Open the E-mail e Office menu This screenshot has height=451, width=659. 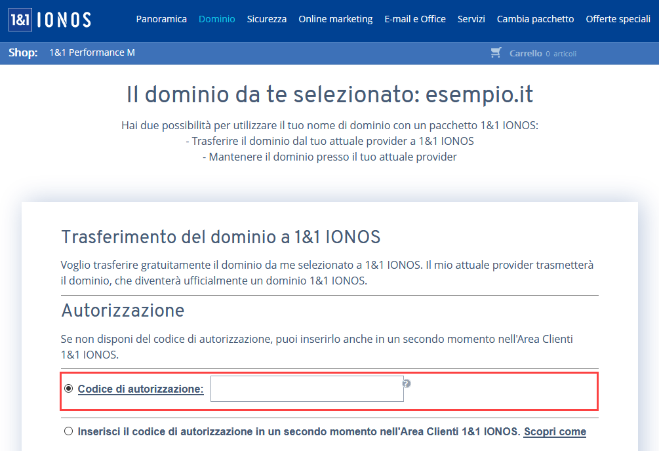click(x=415, y=19)
